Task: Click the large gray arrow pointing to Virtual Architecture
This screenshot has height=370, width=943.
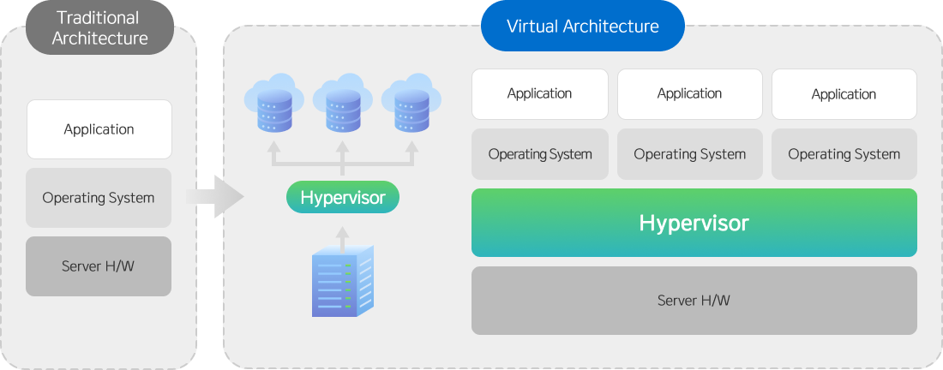Action: pyautogui.click(x=214, y=196)
